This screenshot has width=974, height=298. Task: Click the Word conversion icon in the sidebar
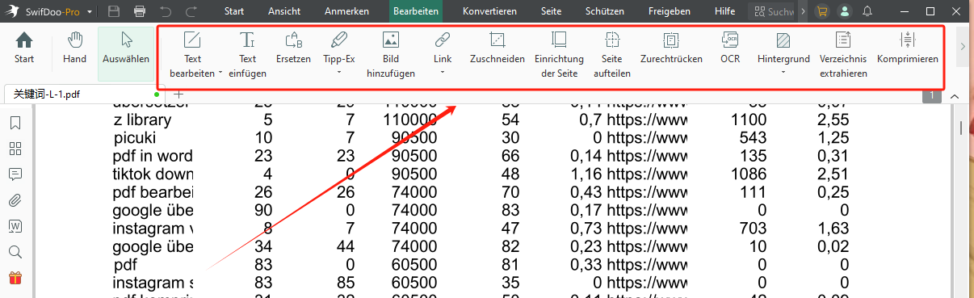click(15, 226)
